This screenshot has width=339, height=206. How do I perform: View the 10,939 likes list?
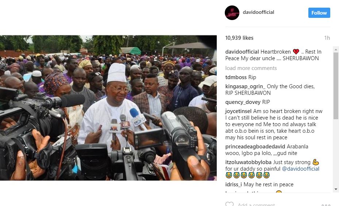pyautogui.click(x=239, y=38)
